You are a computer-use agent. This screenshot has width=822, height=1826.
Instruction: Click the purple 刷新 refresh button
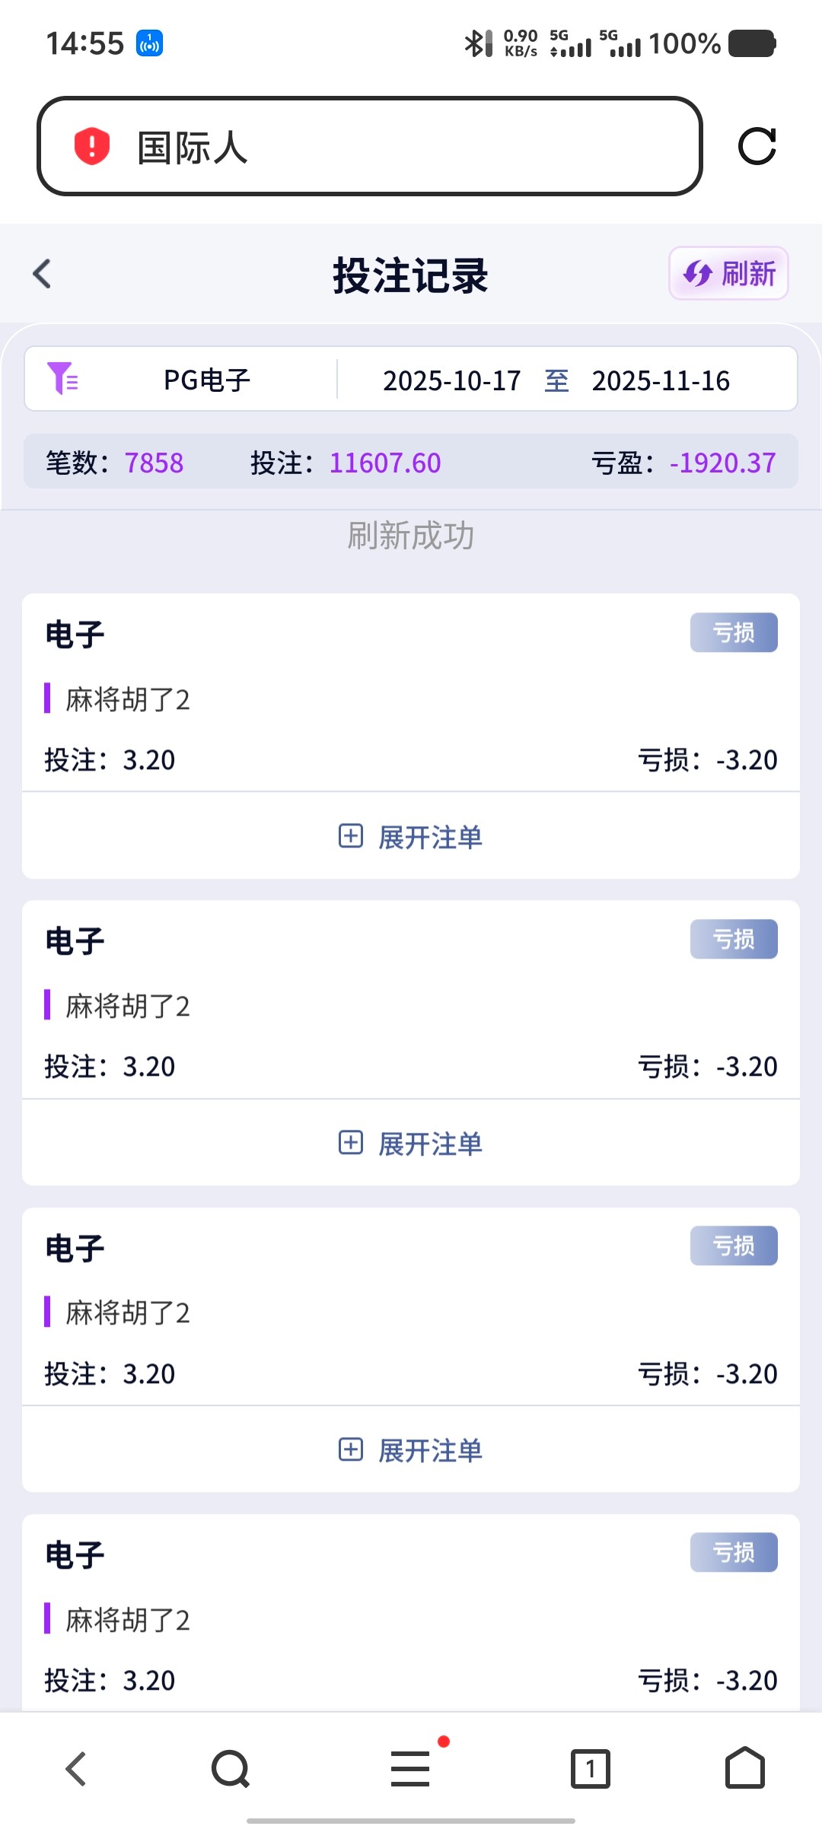coord(728,274)
